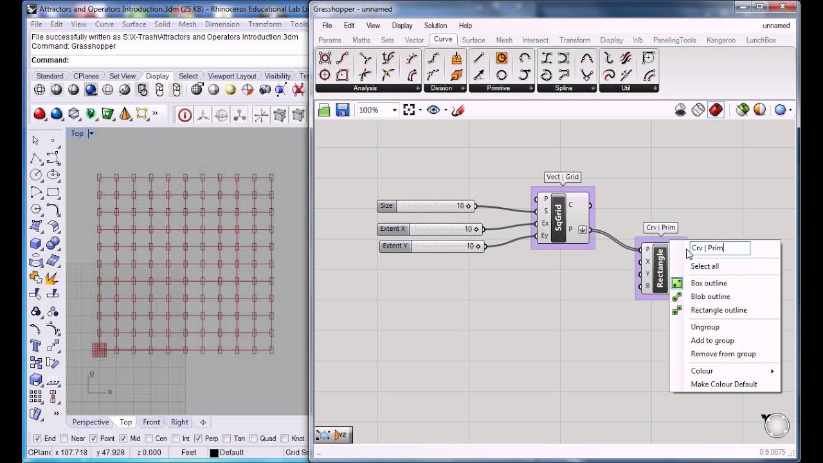Toggle the Quad osnap checkbox
This screenshot has width=823, height=463.
tap(253, 439)
